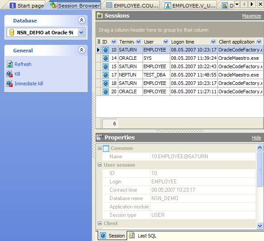
Task: Click the Hide link in Properties
Action: tap(256, 138)
